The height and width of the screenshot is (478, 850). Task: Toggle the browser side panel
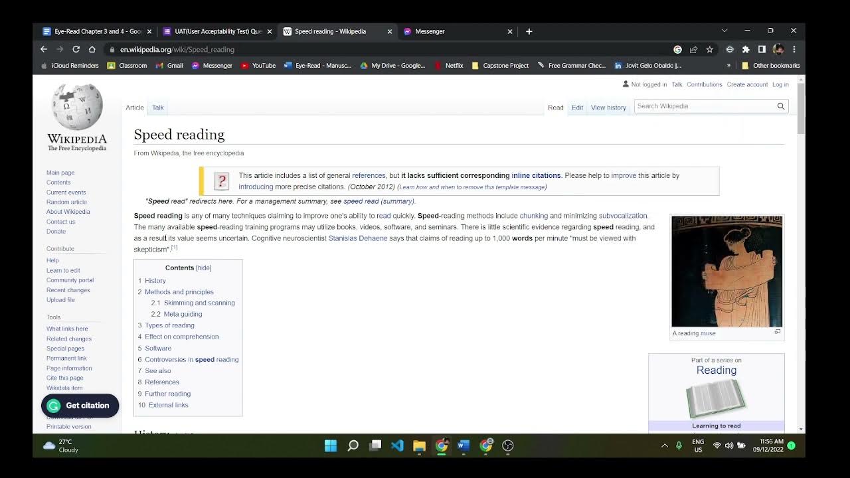(x=762, y=49)
